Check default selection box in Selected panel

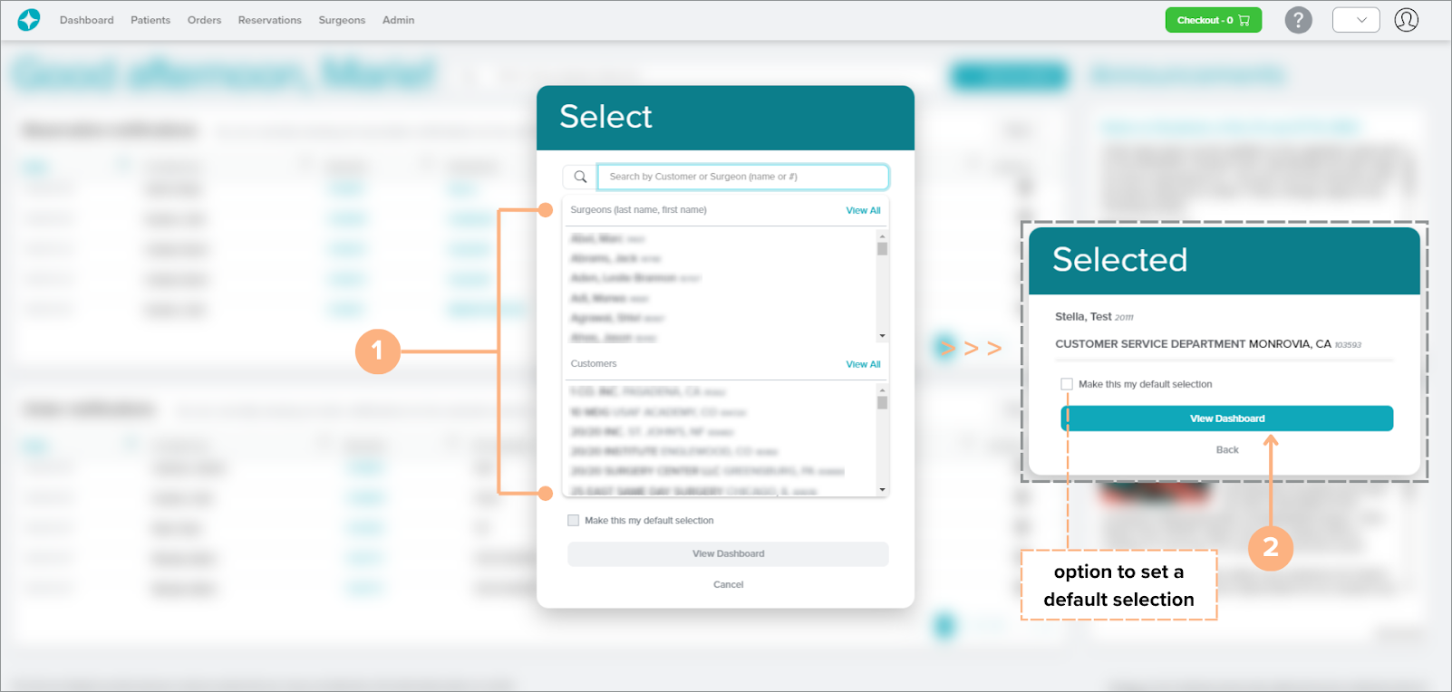pyautogui.click(x=1067, y=384)
